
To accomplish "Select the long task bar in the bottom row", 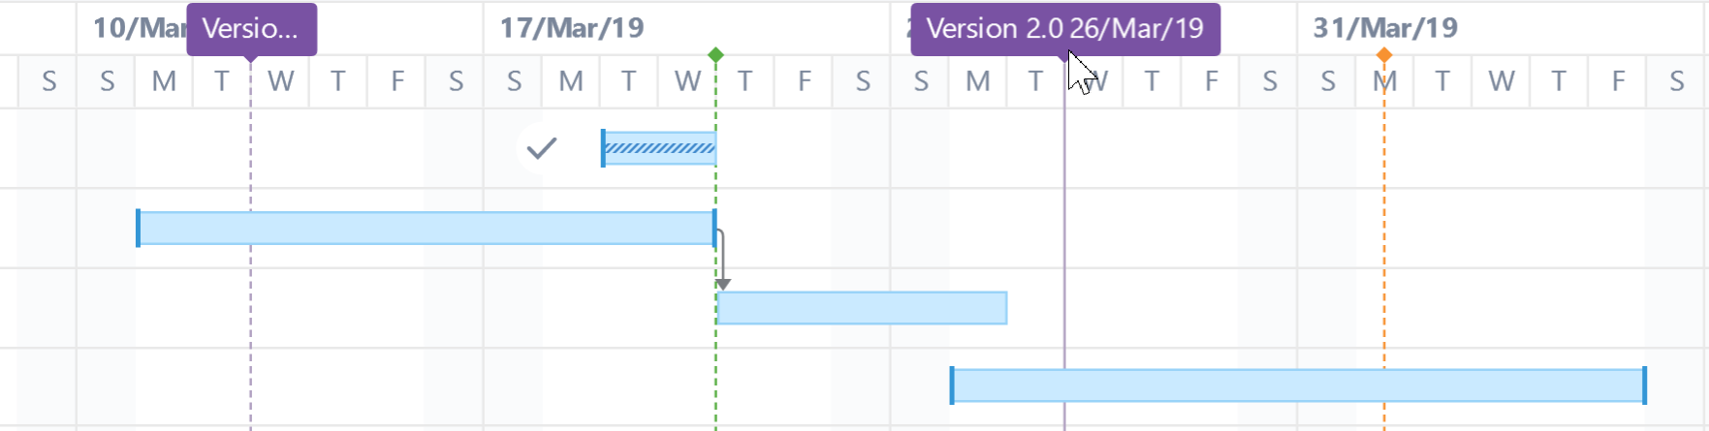I will point(1299,385).
